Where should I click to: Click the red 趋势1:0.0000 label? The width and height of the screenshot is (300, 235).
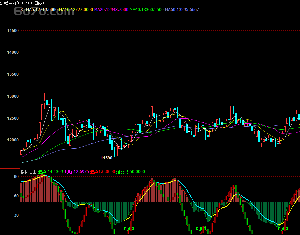click(102, 172)
